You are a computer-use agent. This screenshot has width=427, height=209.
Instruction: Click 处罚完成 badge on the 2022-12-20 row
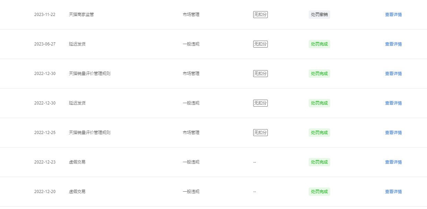[x=319, y=192]
